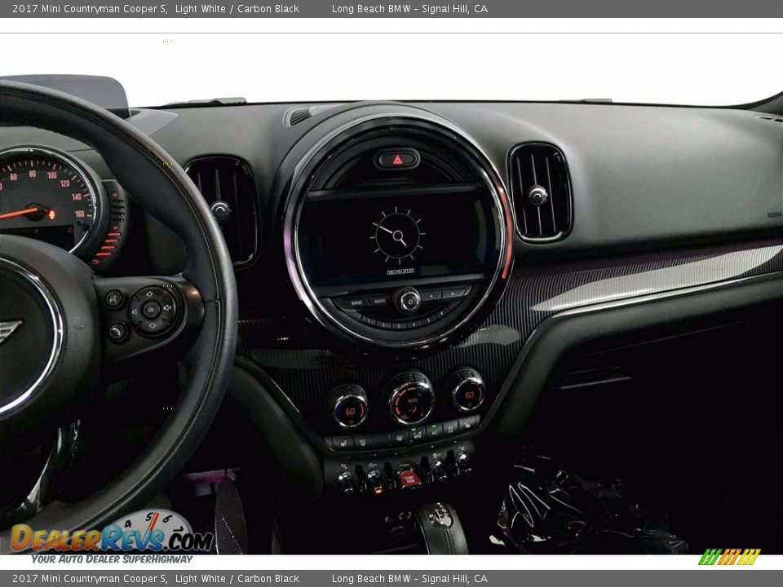This screenshot has width=783, height=587.
Task: Select the voice control icon on the steering wheel
Action: coord(114,298)
